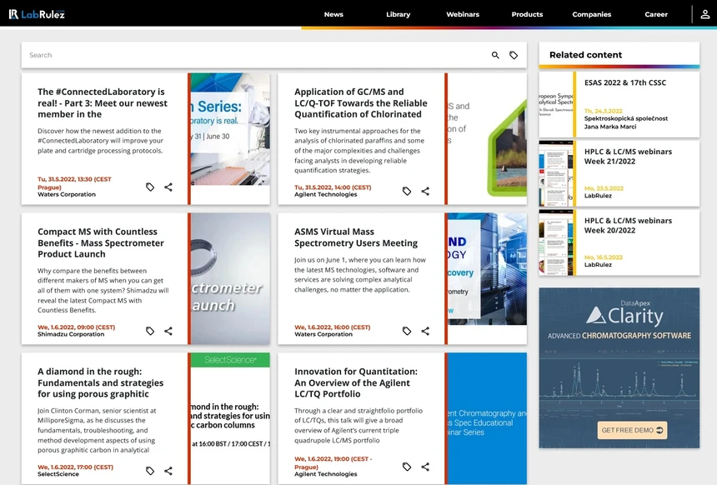Click the blue Agilent webinar series thumbnail

coord(487,418)
